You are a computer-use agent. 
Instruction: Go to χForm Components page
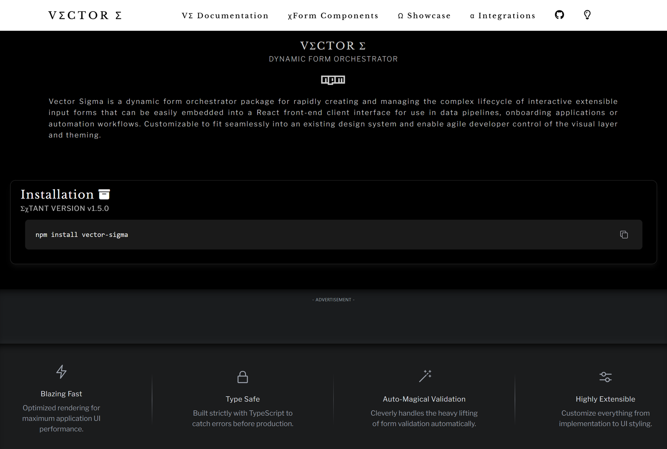[333, 16]
